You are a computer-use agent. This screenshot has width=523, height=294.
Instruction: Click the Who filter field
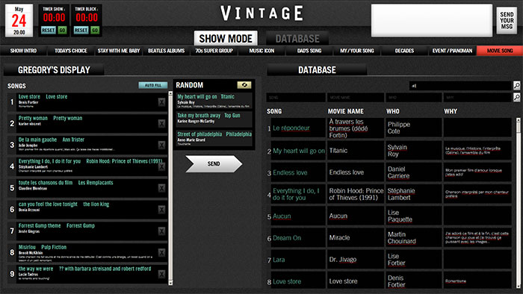point(413,98)
